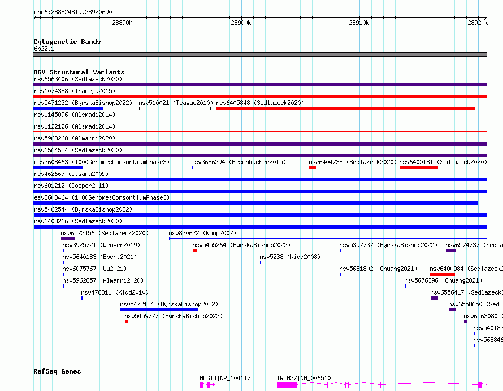503x391 pixels.
Task: Click the 28900k ruler tick label
Action: [241, 23]
